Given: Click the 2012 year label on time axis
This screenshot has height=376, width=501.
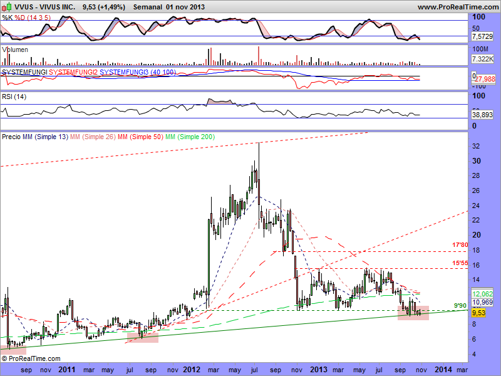Looking at the screenshot, I should [x=192, y=370].
